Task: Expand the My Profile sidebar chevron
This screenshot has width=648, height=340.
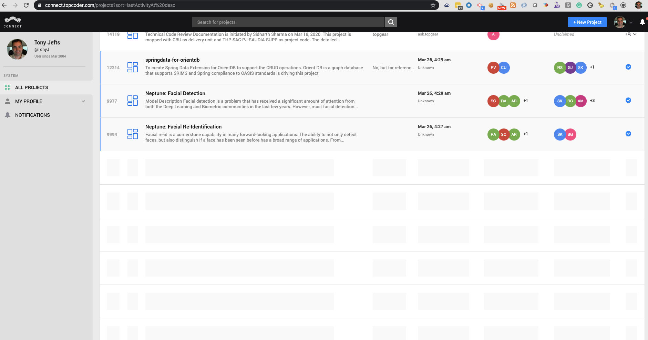Action: point(83,101)
